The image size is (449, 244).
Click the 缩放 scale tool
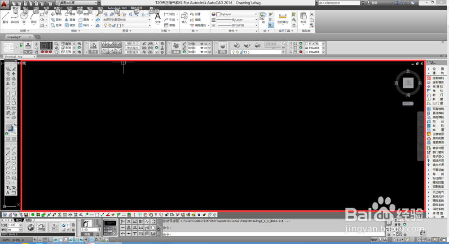[x=70, y=26]
